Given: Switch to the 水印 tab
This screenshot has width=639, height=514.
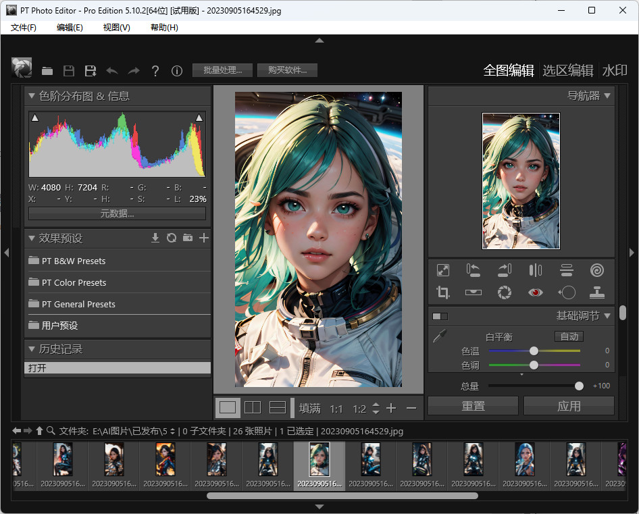Looking at the screenshot, I should [x=615, y=70].
